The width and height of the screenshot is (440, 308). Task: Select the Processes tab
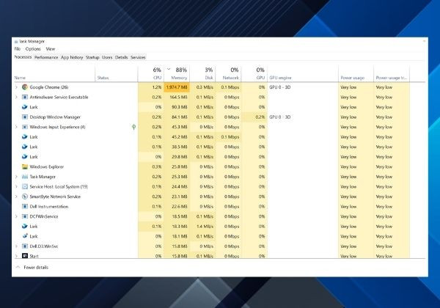click(23, 57)
